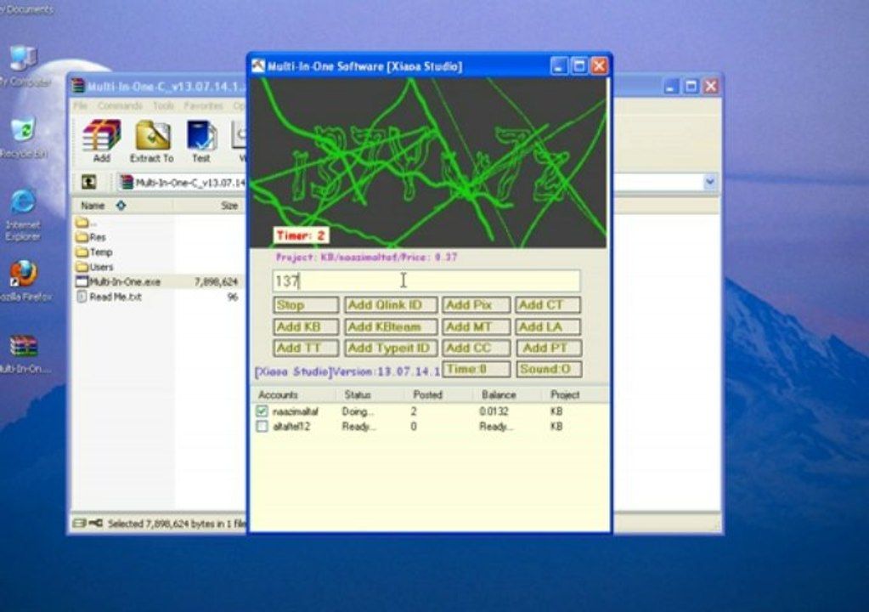The height and width of the screenshot is (612, 869).
Task: Click the Extract To icon in WinRAR
Action: [x=152, y=141]
